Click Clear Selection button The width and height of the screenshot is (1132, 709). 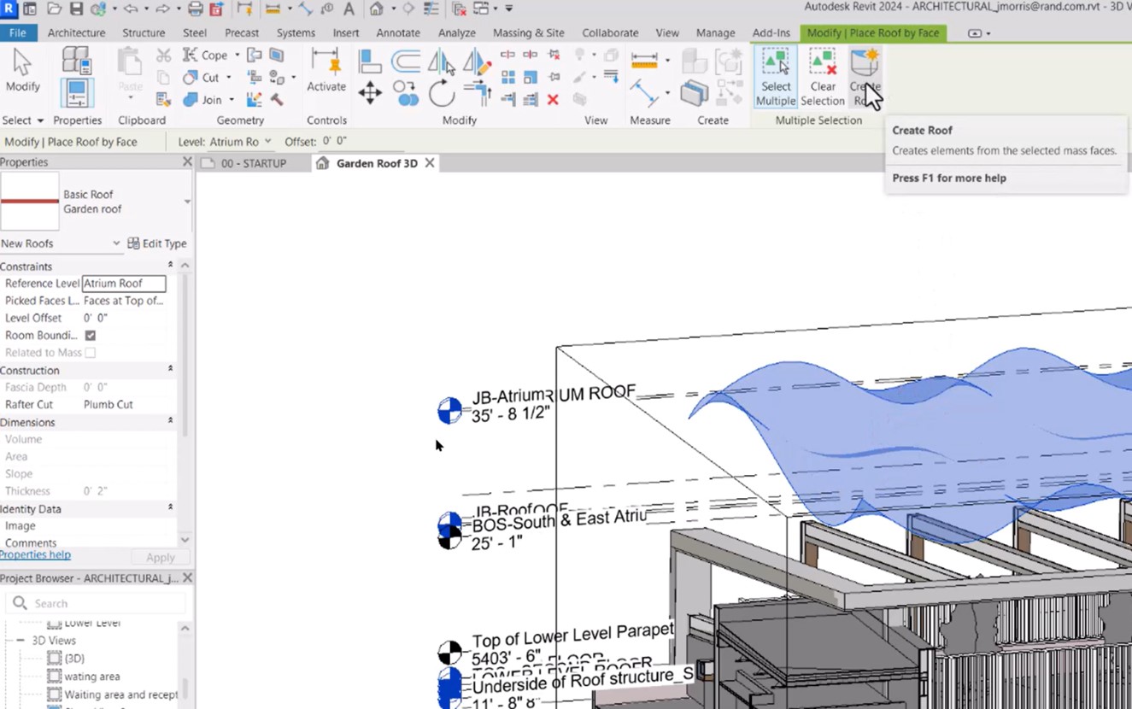click(x=823, y=78)
